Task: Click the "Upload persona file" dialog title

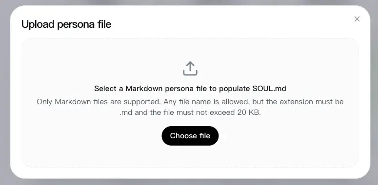Action: pyautogui.click(x=66, y=24)
